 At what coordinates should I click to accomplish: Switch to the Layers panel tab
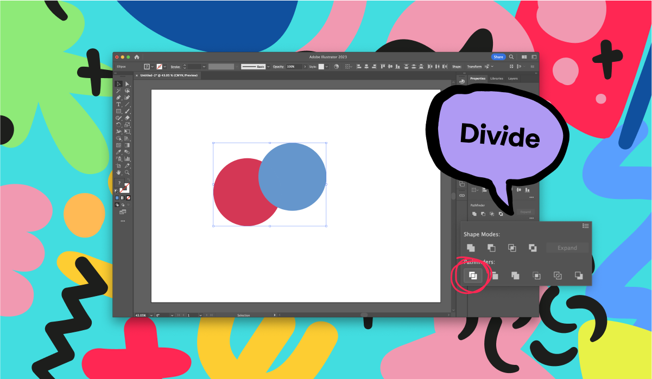click(513, 79)
